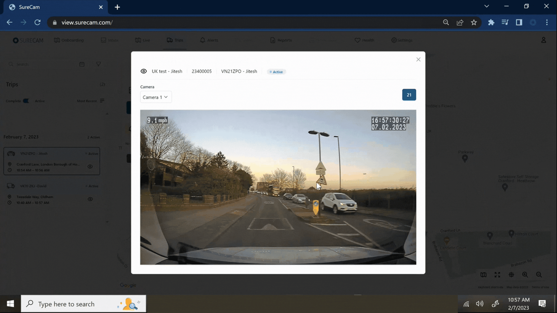The image size is (557, 313).
Task: Switch to the Trips tab
Action: click(175, 40)
